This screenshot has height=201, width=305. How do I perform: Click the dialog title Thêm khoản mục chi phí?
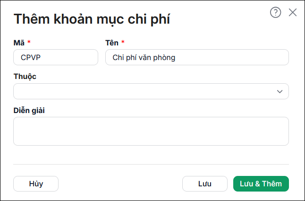coord(92,19)
